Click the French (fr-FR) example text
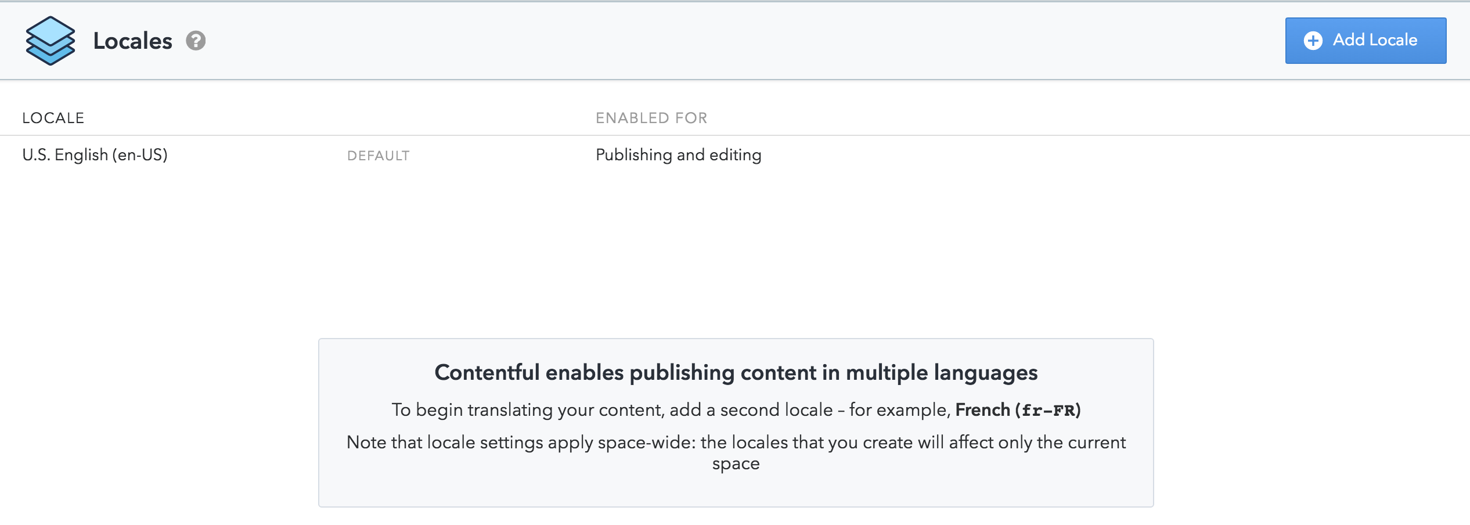This screenshot has height=525, width=1470. coord(1018,410)
